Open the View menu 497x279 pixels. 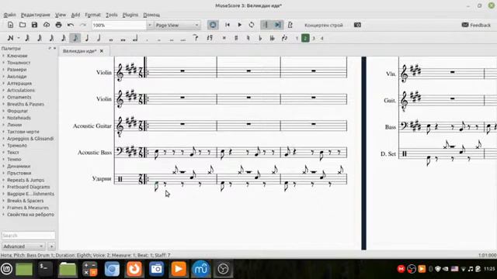tap(61, 15)
